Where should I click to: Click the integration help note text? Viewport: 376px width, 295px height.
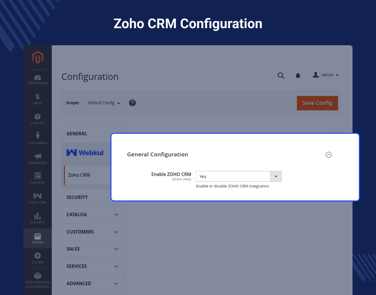(x=232, y=186)
